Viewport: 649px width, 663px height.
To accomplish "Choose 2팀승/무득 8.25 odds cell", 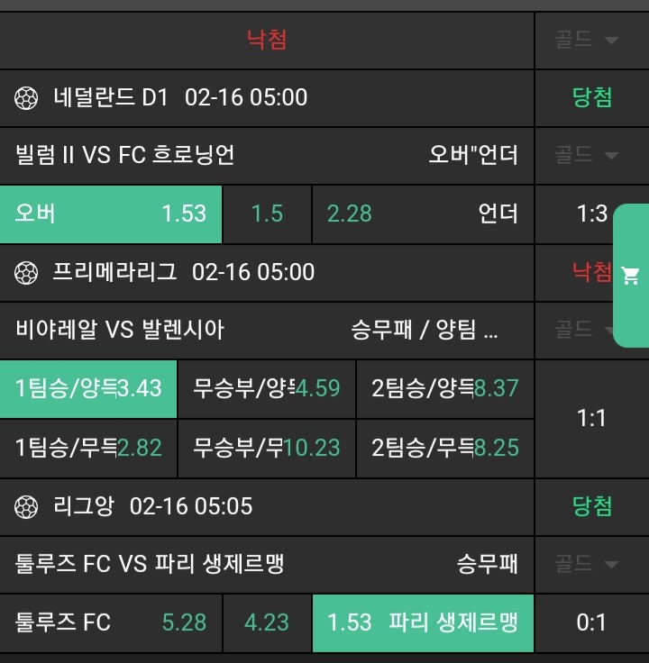I will point(445,448).
